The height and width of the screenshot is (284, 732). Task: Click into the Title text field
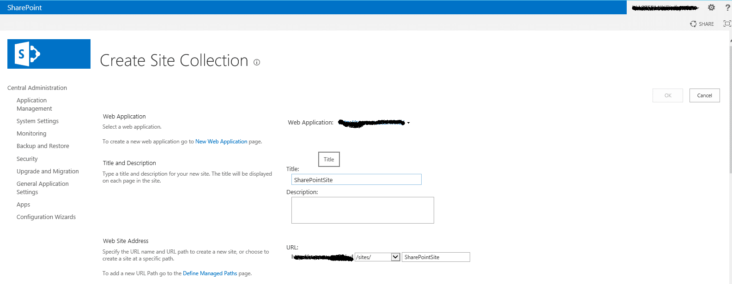357,179
